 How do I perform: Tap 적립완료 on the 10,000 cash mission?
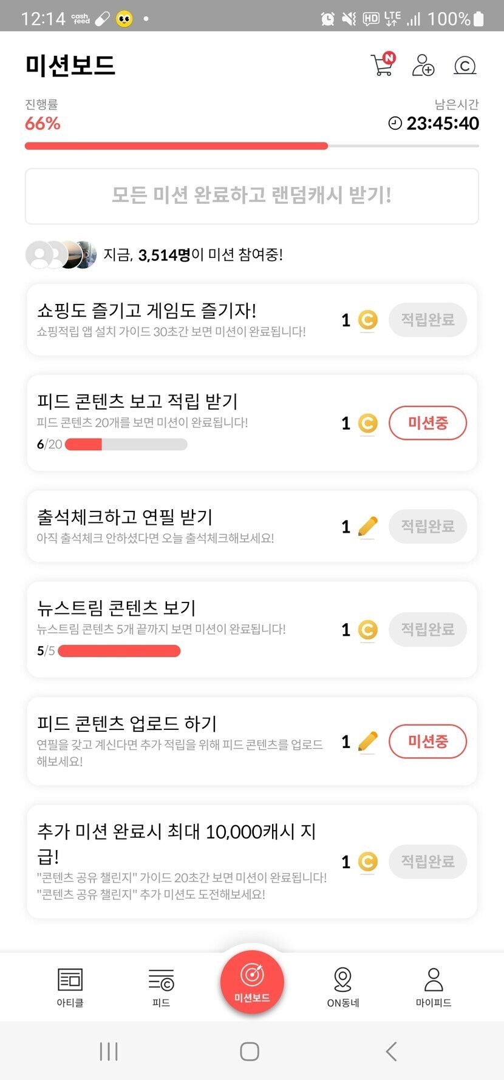pos(427,861)
